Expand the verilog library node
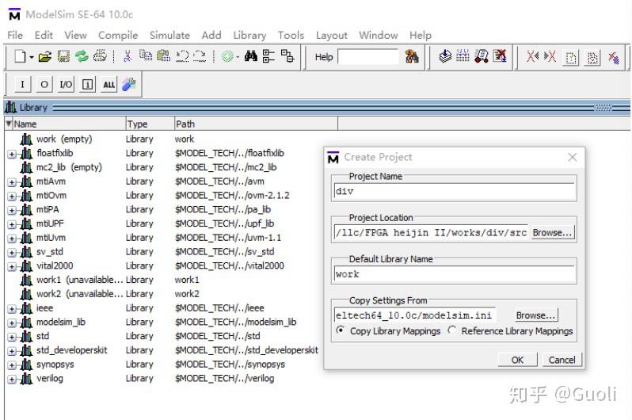Image resolution: width=632 pixels, height=420 pixels. [12, 380]
